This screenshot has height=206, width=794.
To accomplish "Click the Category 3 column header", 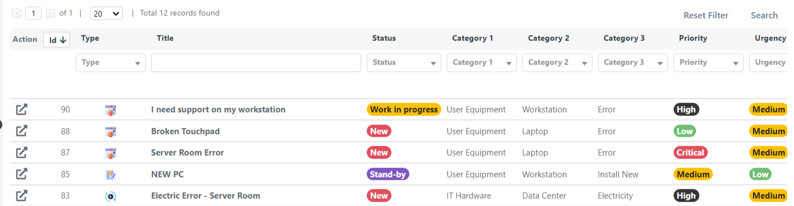I will 624,39.
